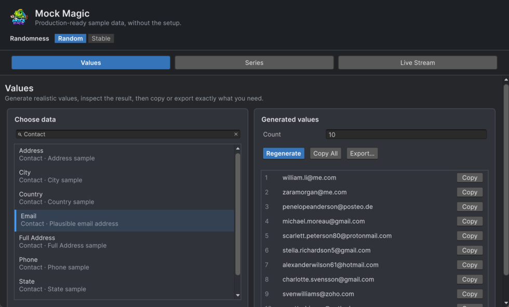Click the data list scroll up arrow
Viewport: 509px width, 307px height.
point(238,149)
